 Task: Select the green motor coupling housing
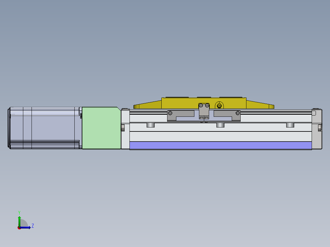point(101,128)
